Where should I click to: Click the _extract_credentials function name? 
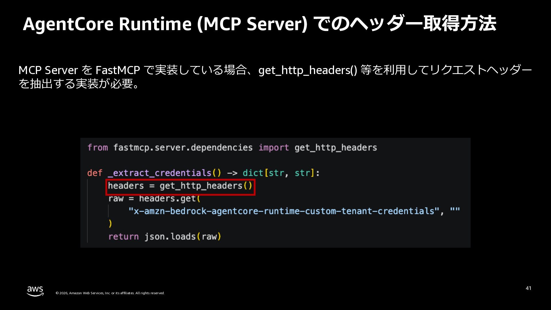pos(160,173)
